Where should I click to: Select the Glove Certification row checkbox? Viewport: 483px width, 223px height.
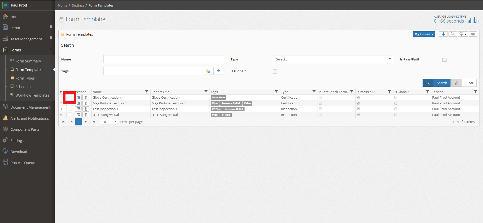coord(70,97)
